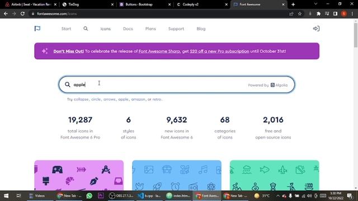Switch to the Airbnb browser tab
The image size is (358, 201).
pos(31,4)
